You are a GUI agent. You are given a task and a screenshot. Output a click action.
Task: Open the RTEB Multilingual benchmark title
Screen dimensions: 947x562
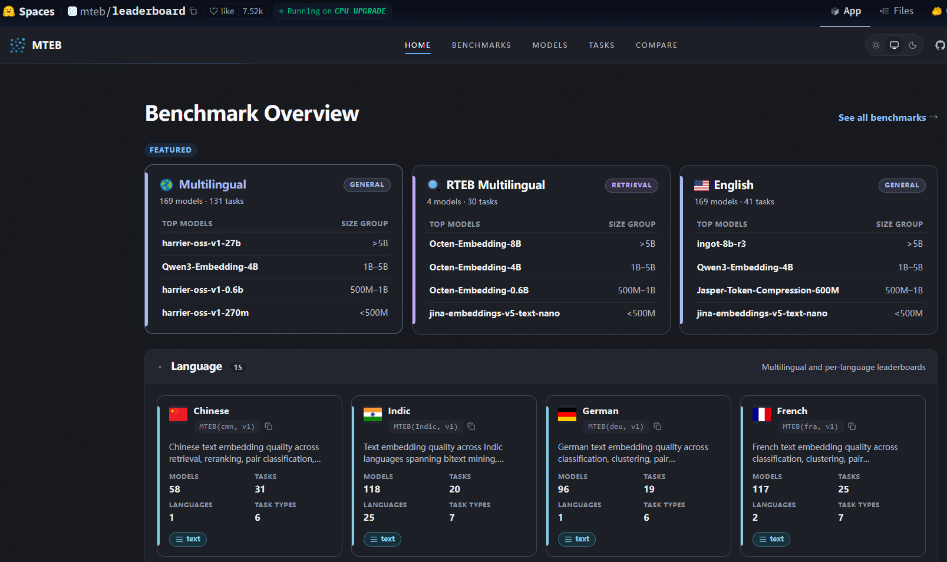pyautogui.click(x=496, y=185)
